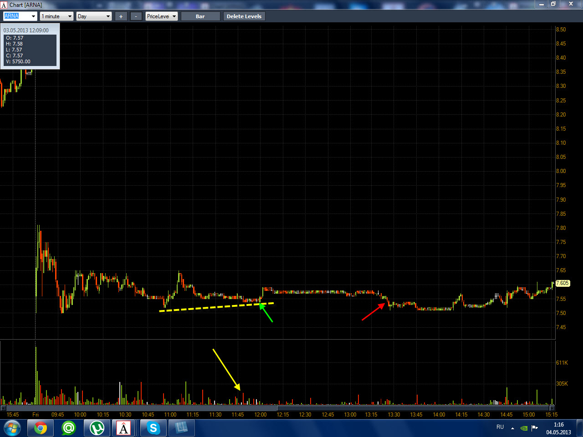Click the 7.50 price axis label
This screenshot has height=437, width=583.
coord(561,313)
